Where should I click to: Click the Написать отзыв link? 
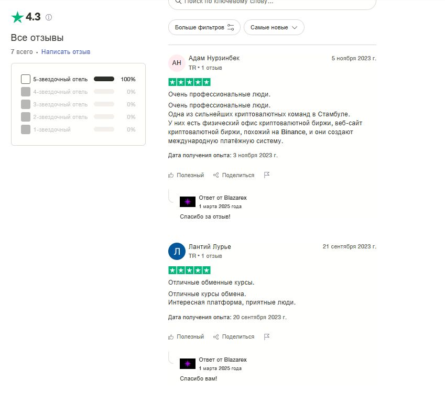(x=66, y=52)
